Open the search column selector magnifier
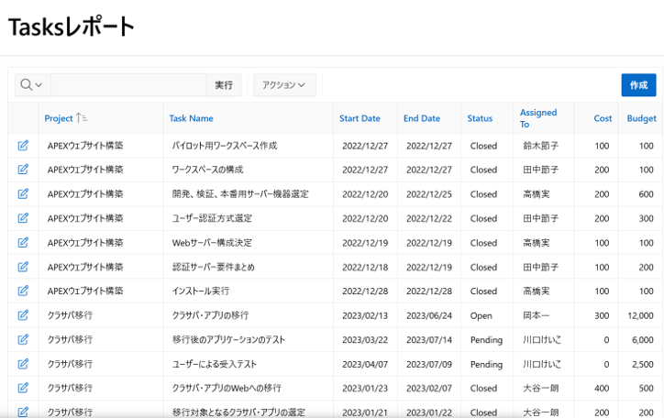664x418 pixels. point(32,85)
